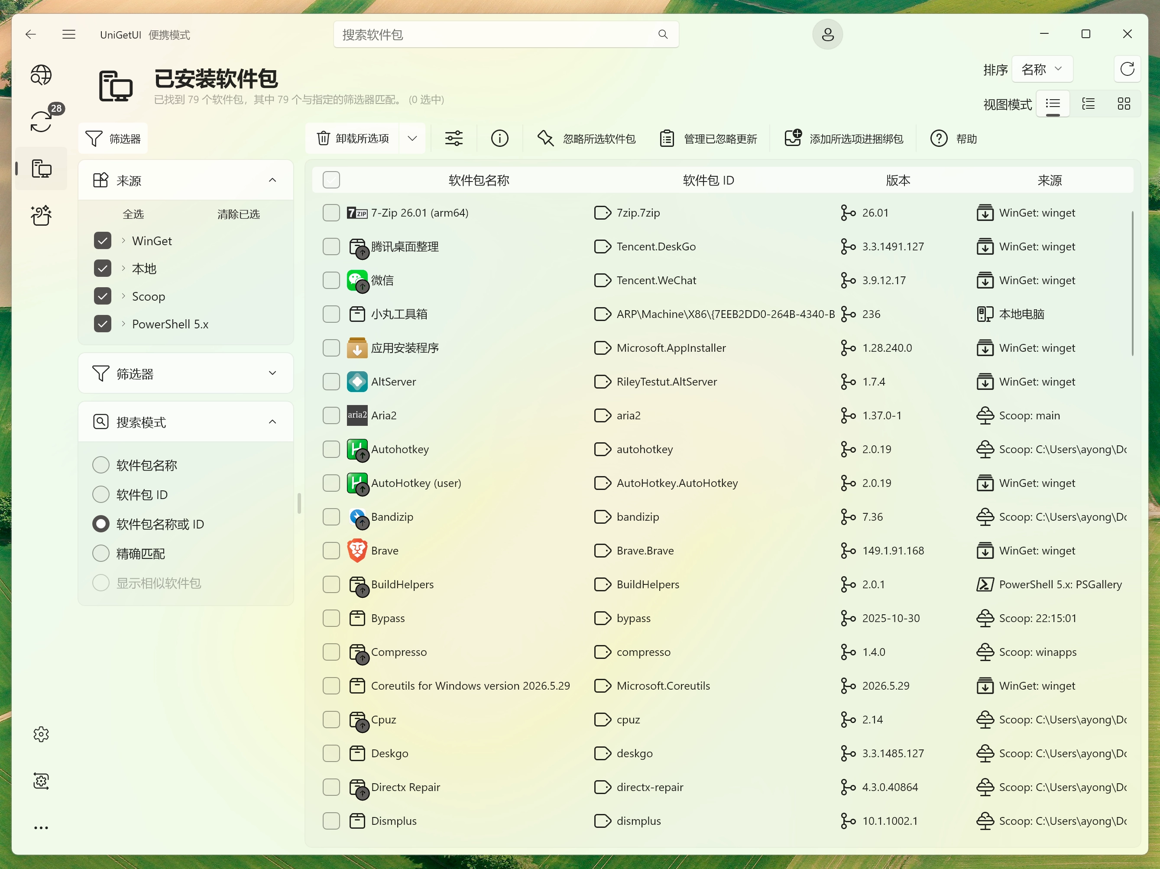Open installation options sliders icon
1160x869 pixels.
click(x=454, y=139)
